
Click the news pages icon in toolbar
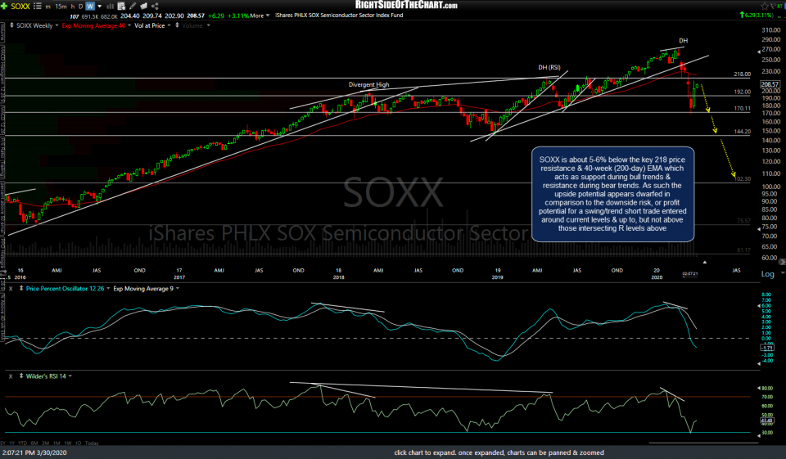click(143, 7)
